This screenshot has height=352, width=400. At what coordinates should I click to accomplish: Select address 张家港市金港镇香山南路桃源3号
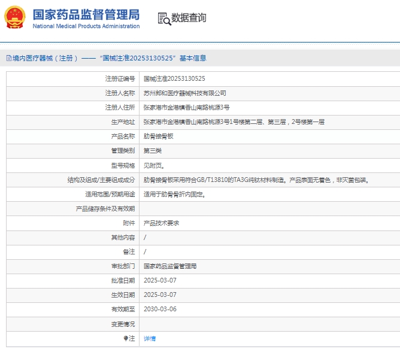pyautogui.click(x=186, y=107)
